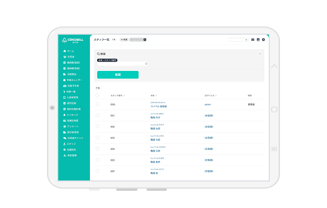Clear the search field with the x icon

coord(146,64)
